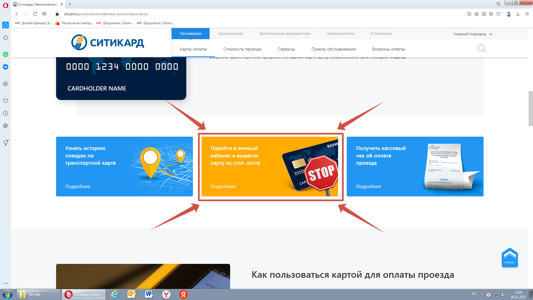Take a snapshot with camera icon

tap(484, 14)
